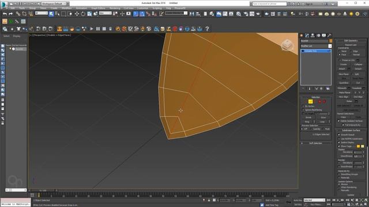This screenshot has width=369, height=207.
Task: Toggle the Ignore Backfacing checkbox
Action: pos(303,110)
